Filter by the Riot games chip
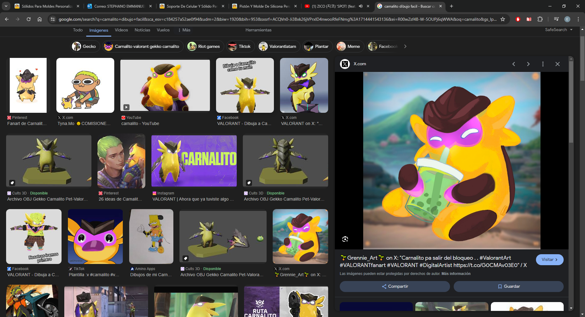The height and width of the screenshot is (317, 585). click(x=205, y=46)
